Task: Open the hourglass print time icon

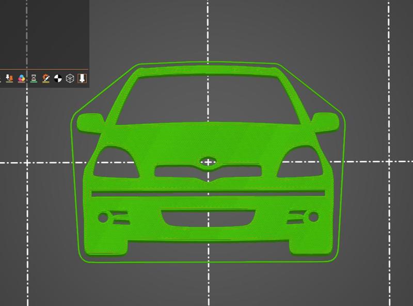Action: [x=34, y=78]
